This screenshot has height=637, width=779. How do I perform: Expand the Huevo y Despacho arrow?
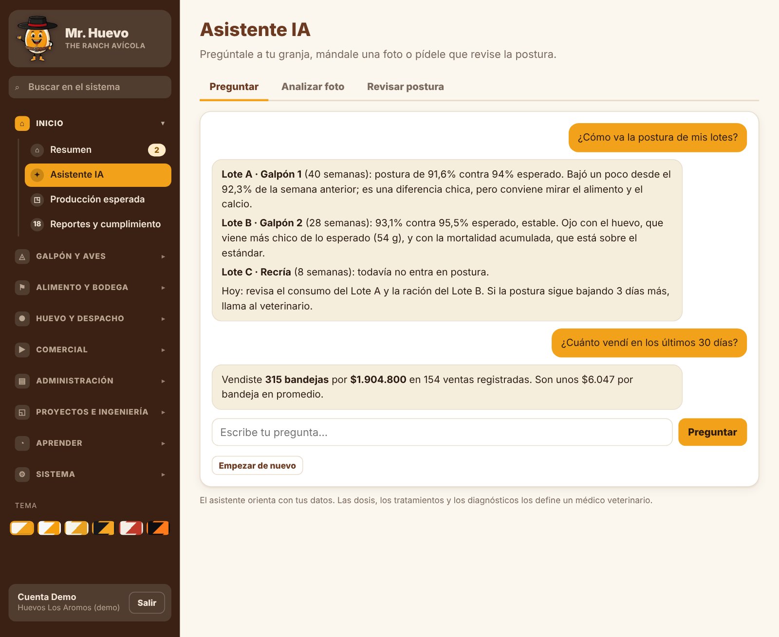click(163, 319)
